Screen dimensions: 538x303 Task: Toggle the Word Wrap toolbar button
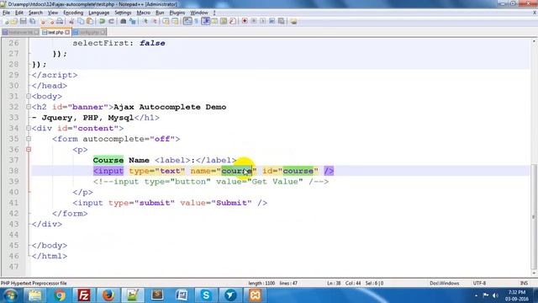(x=187, y=21)
